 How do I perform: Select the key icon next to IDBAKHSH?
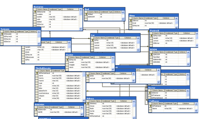[36, 109]
